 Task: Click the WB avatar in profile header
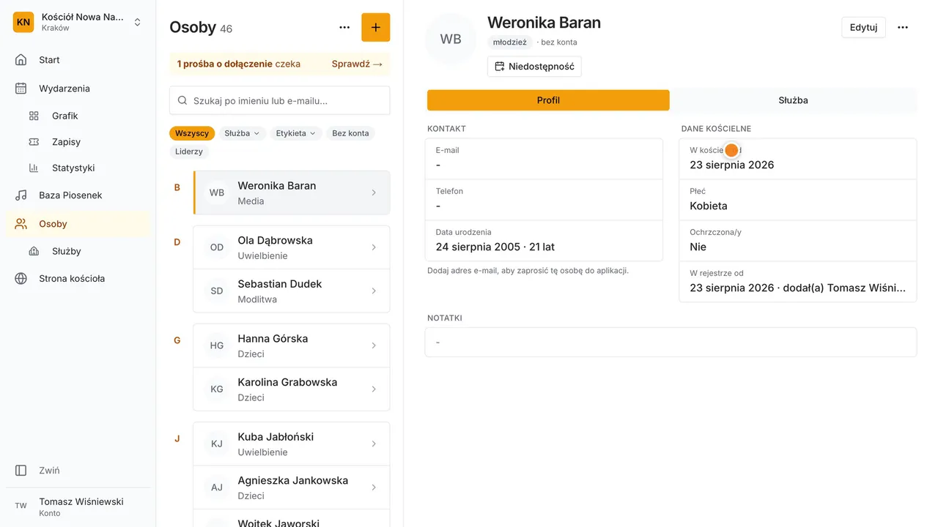click(x=451, y=39)
